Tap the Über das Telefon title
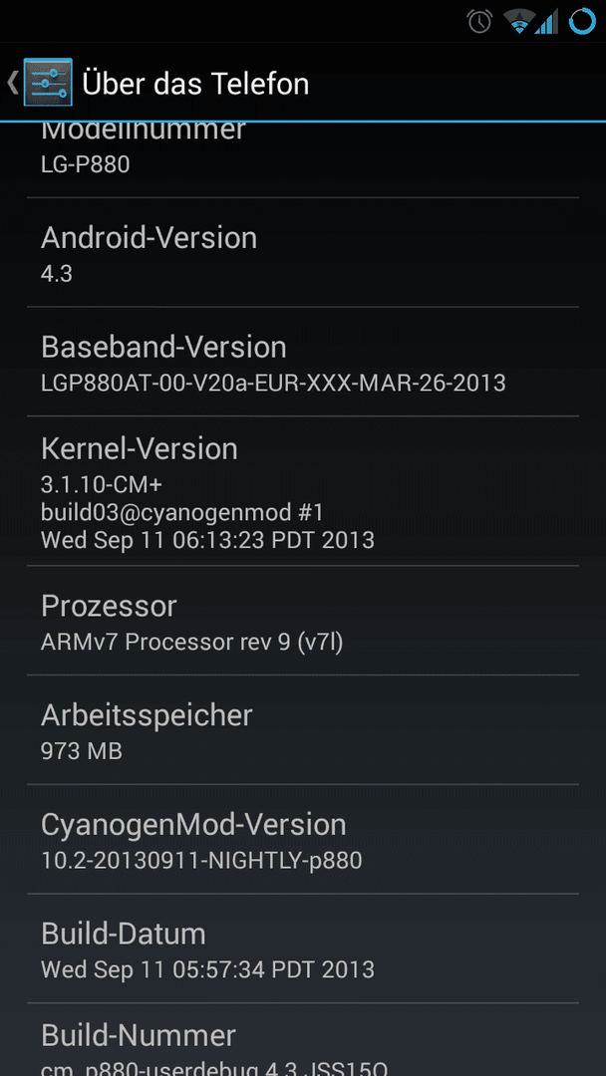Viewport: 606px width, 1076px height. click(x=195, y=84)
